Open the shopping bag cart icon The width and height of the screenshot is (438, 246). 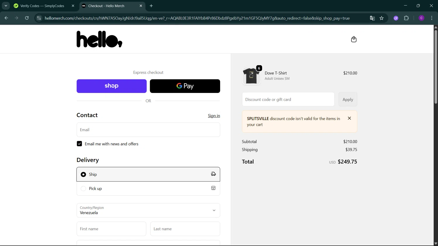354,39
